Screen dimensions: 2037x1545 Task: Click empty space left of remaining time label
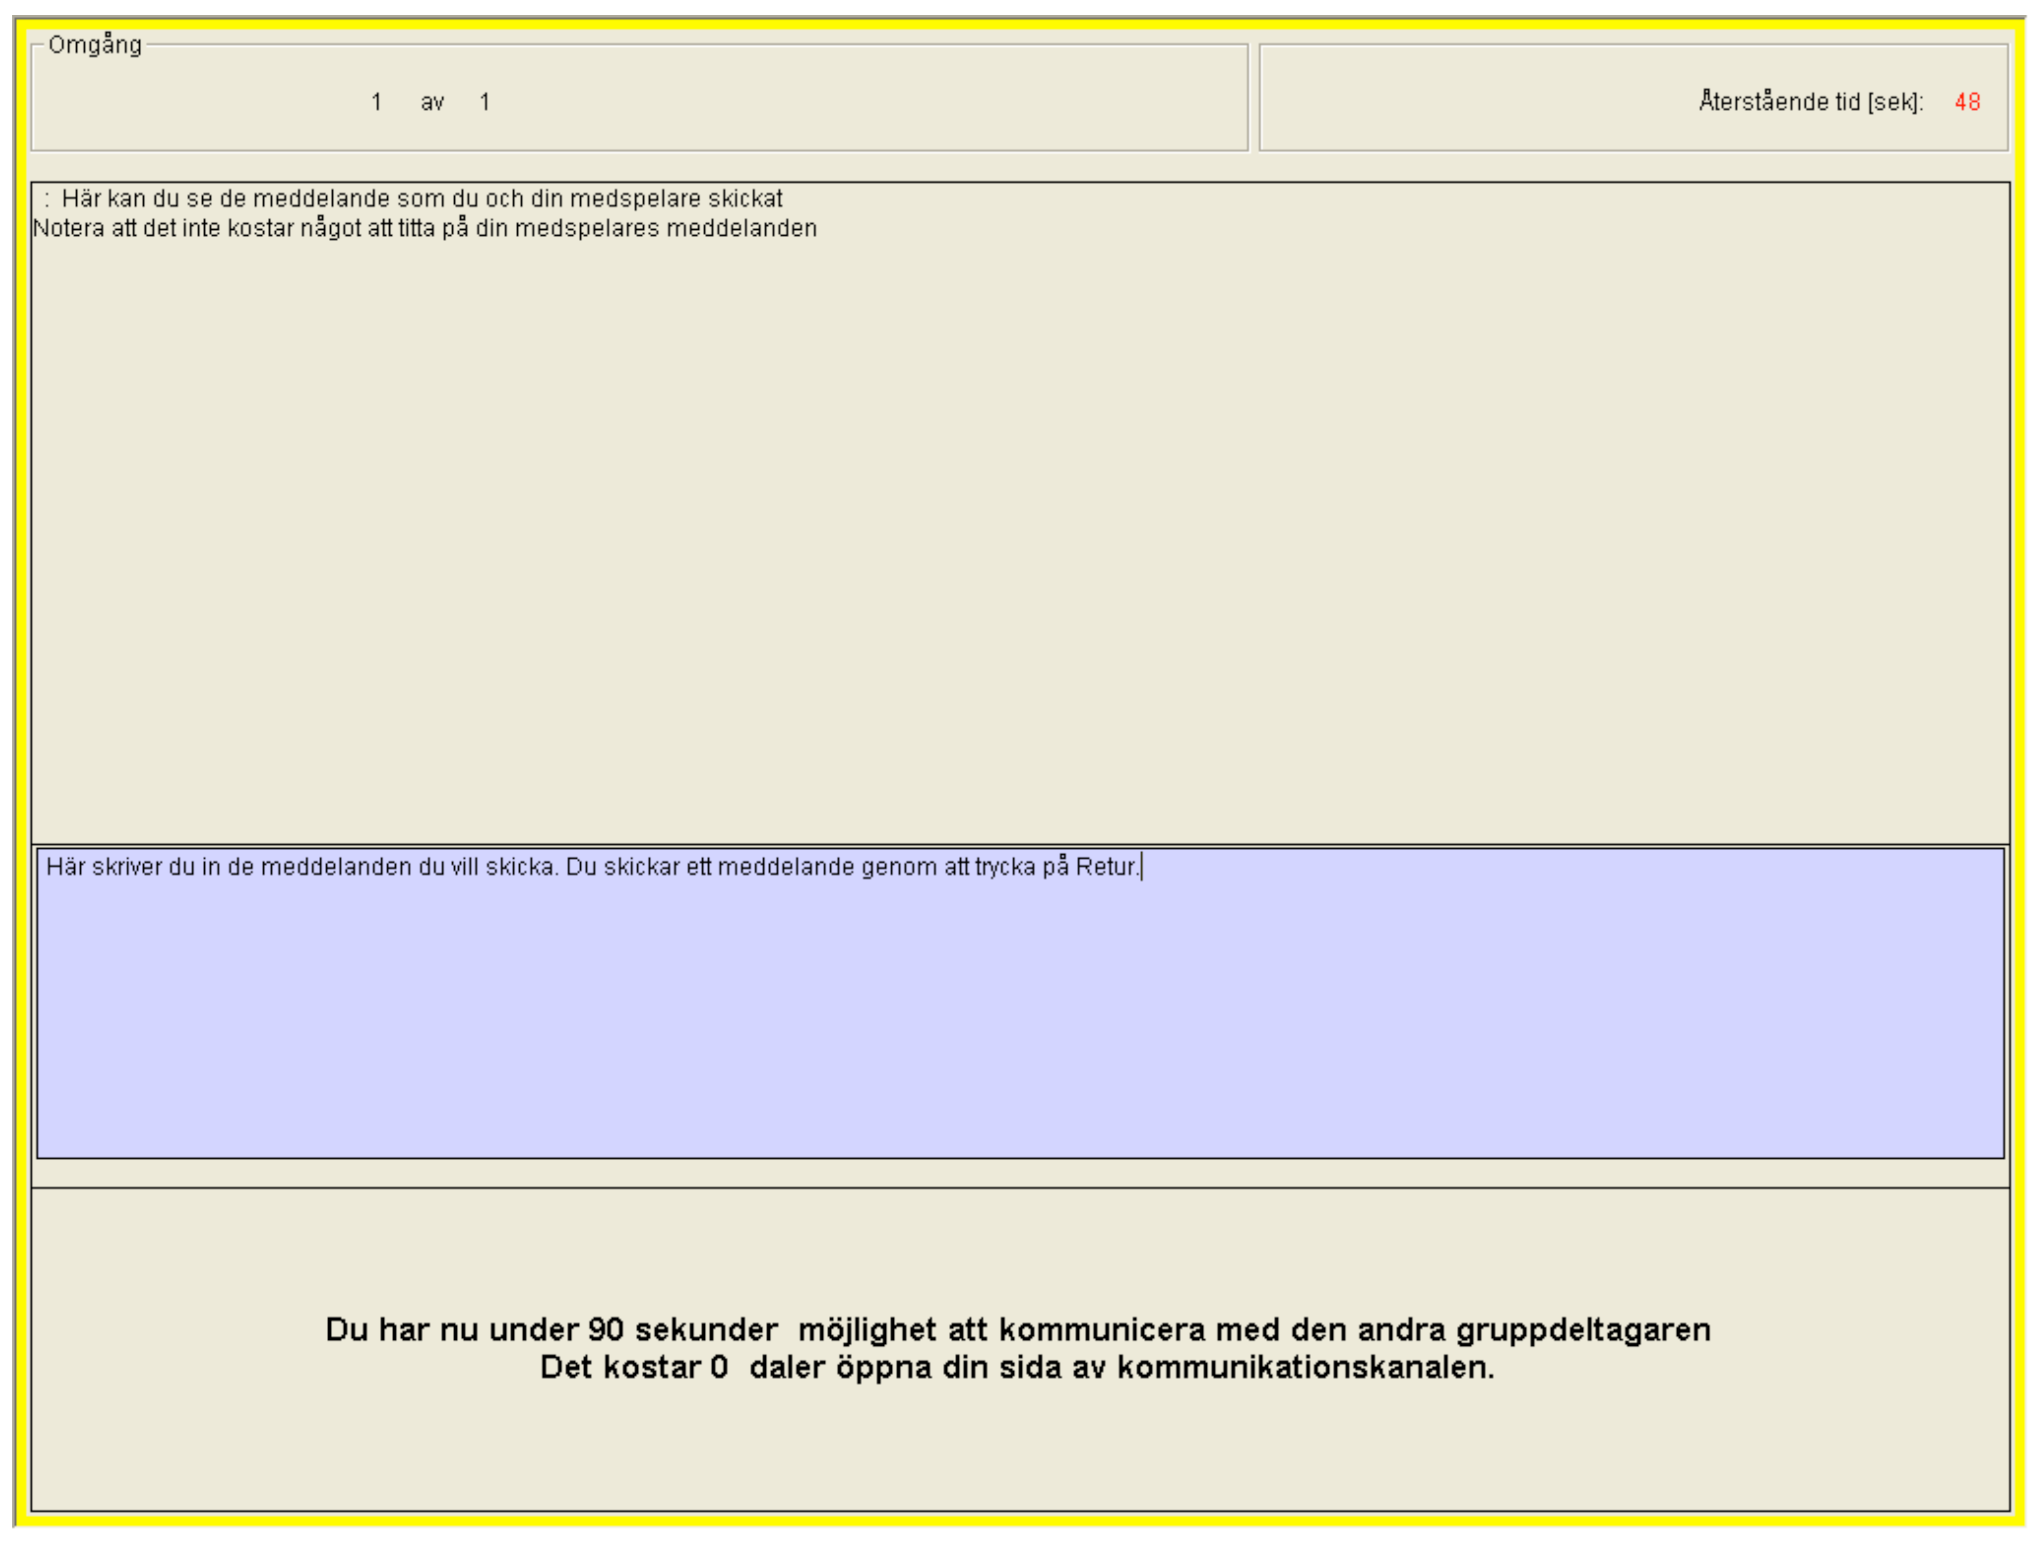point(1473,102)
